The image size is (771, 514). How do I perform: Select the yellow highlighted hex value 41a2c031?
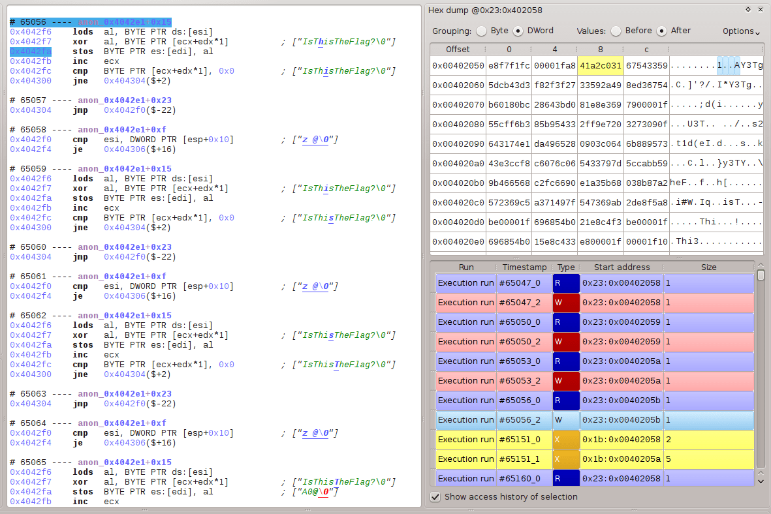point(600,66)
